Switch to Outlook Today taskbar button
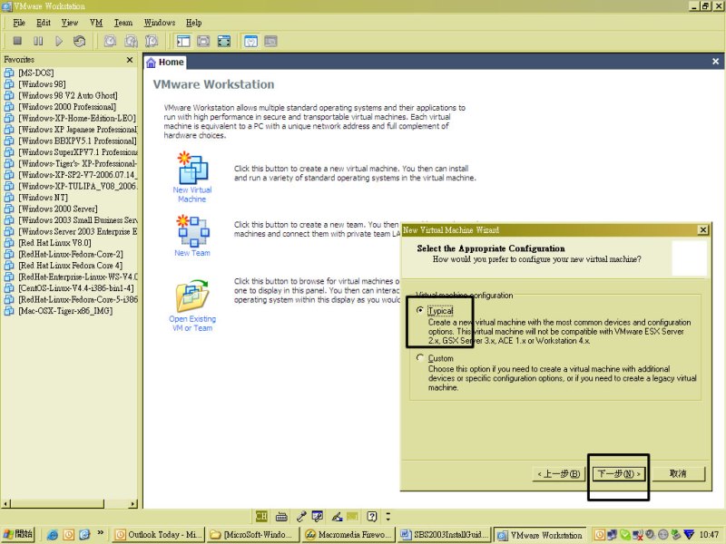Viewport: 726px width, 544px height. [159, 535]
